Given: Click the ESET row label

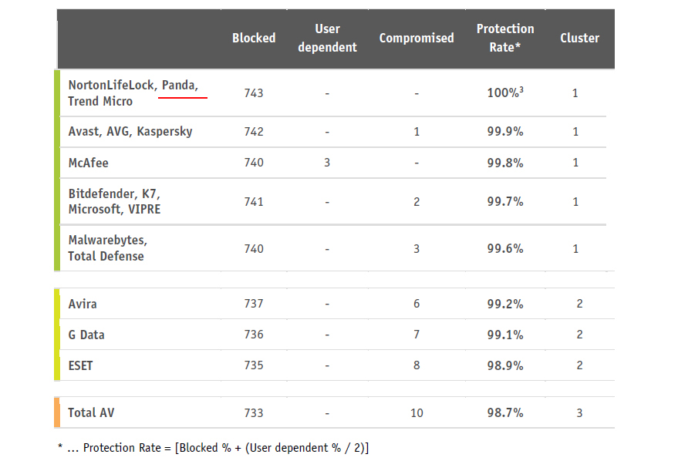Looking at the screenshot, I should [80, 365].
